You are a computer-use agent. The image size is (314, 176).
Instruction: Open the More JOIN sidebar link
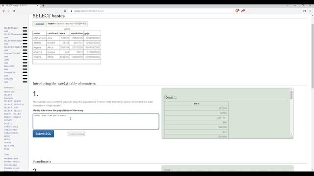pos(9,66)
